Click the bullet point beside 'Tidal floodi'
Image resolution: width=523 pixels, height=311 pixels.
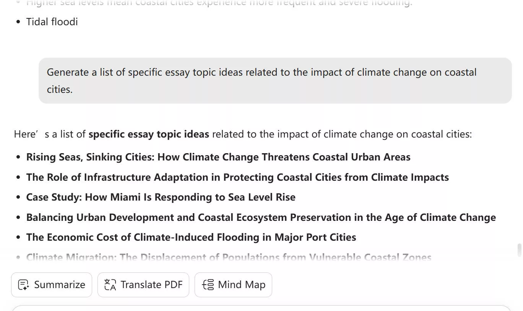pyautogui.click(x=18, y=22)
